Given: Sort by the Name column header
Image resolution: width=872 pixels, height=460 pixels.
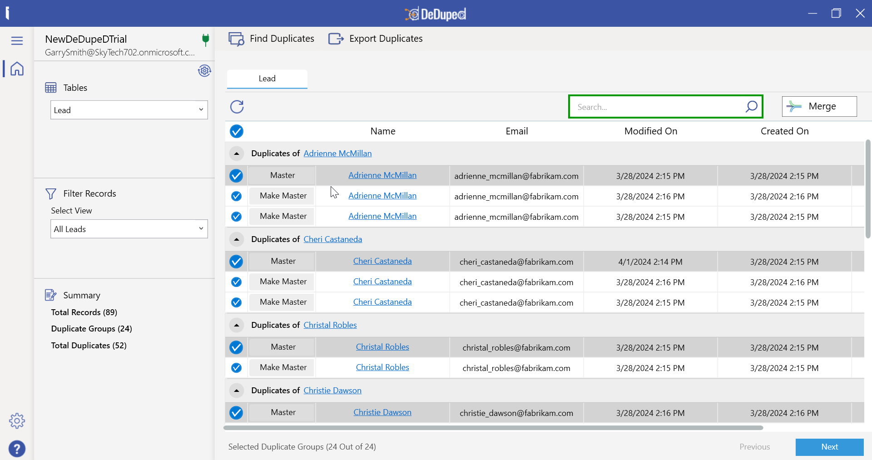Looking at the screenshot, I should pyautogui.click(x=383, y=131).
